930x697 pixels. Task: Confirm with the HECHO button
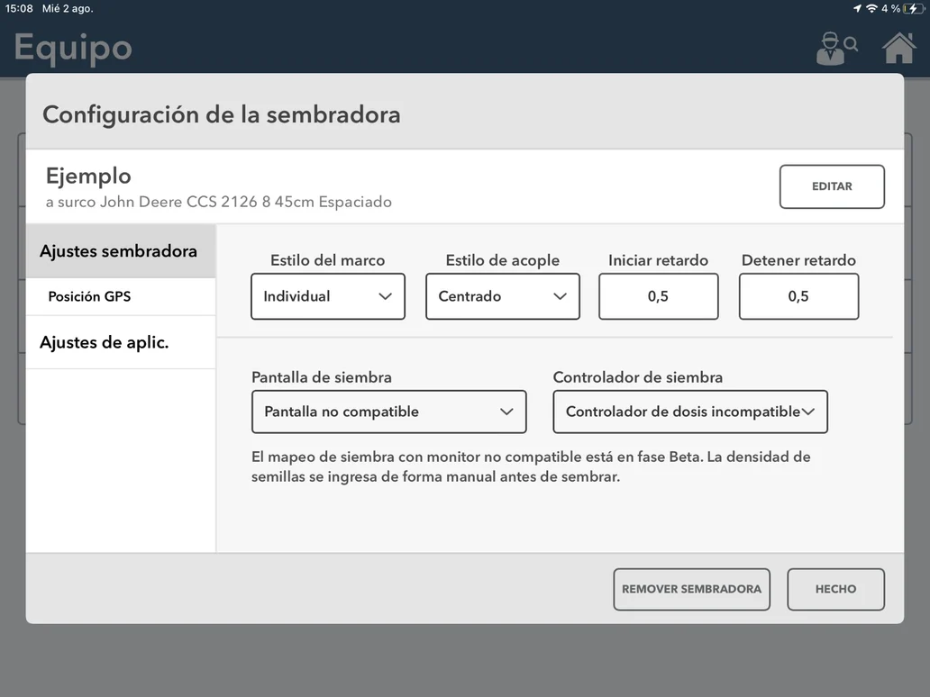pyautogui.click(x=835, y=589)
